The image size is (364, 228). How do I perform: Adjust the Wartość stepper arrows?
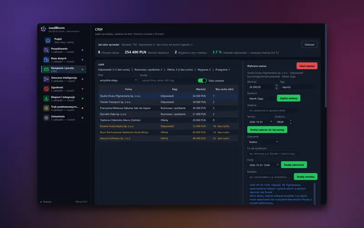[x=277, y=87]
